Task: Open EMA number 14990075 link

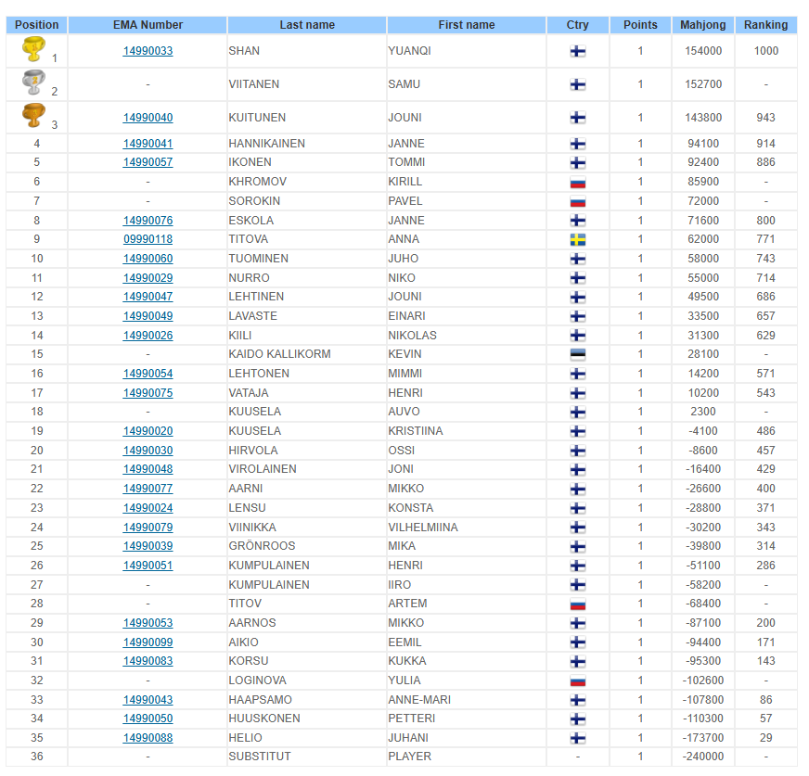Action: (148, 393)
